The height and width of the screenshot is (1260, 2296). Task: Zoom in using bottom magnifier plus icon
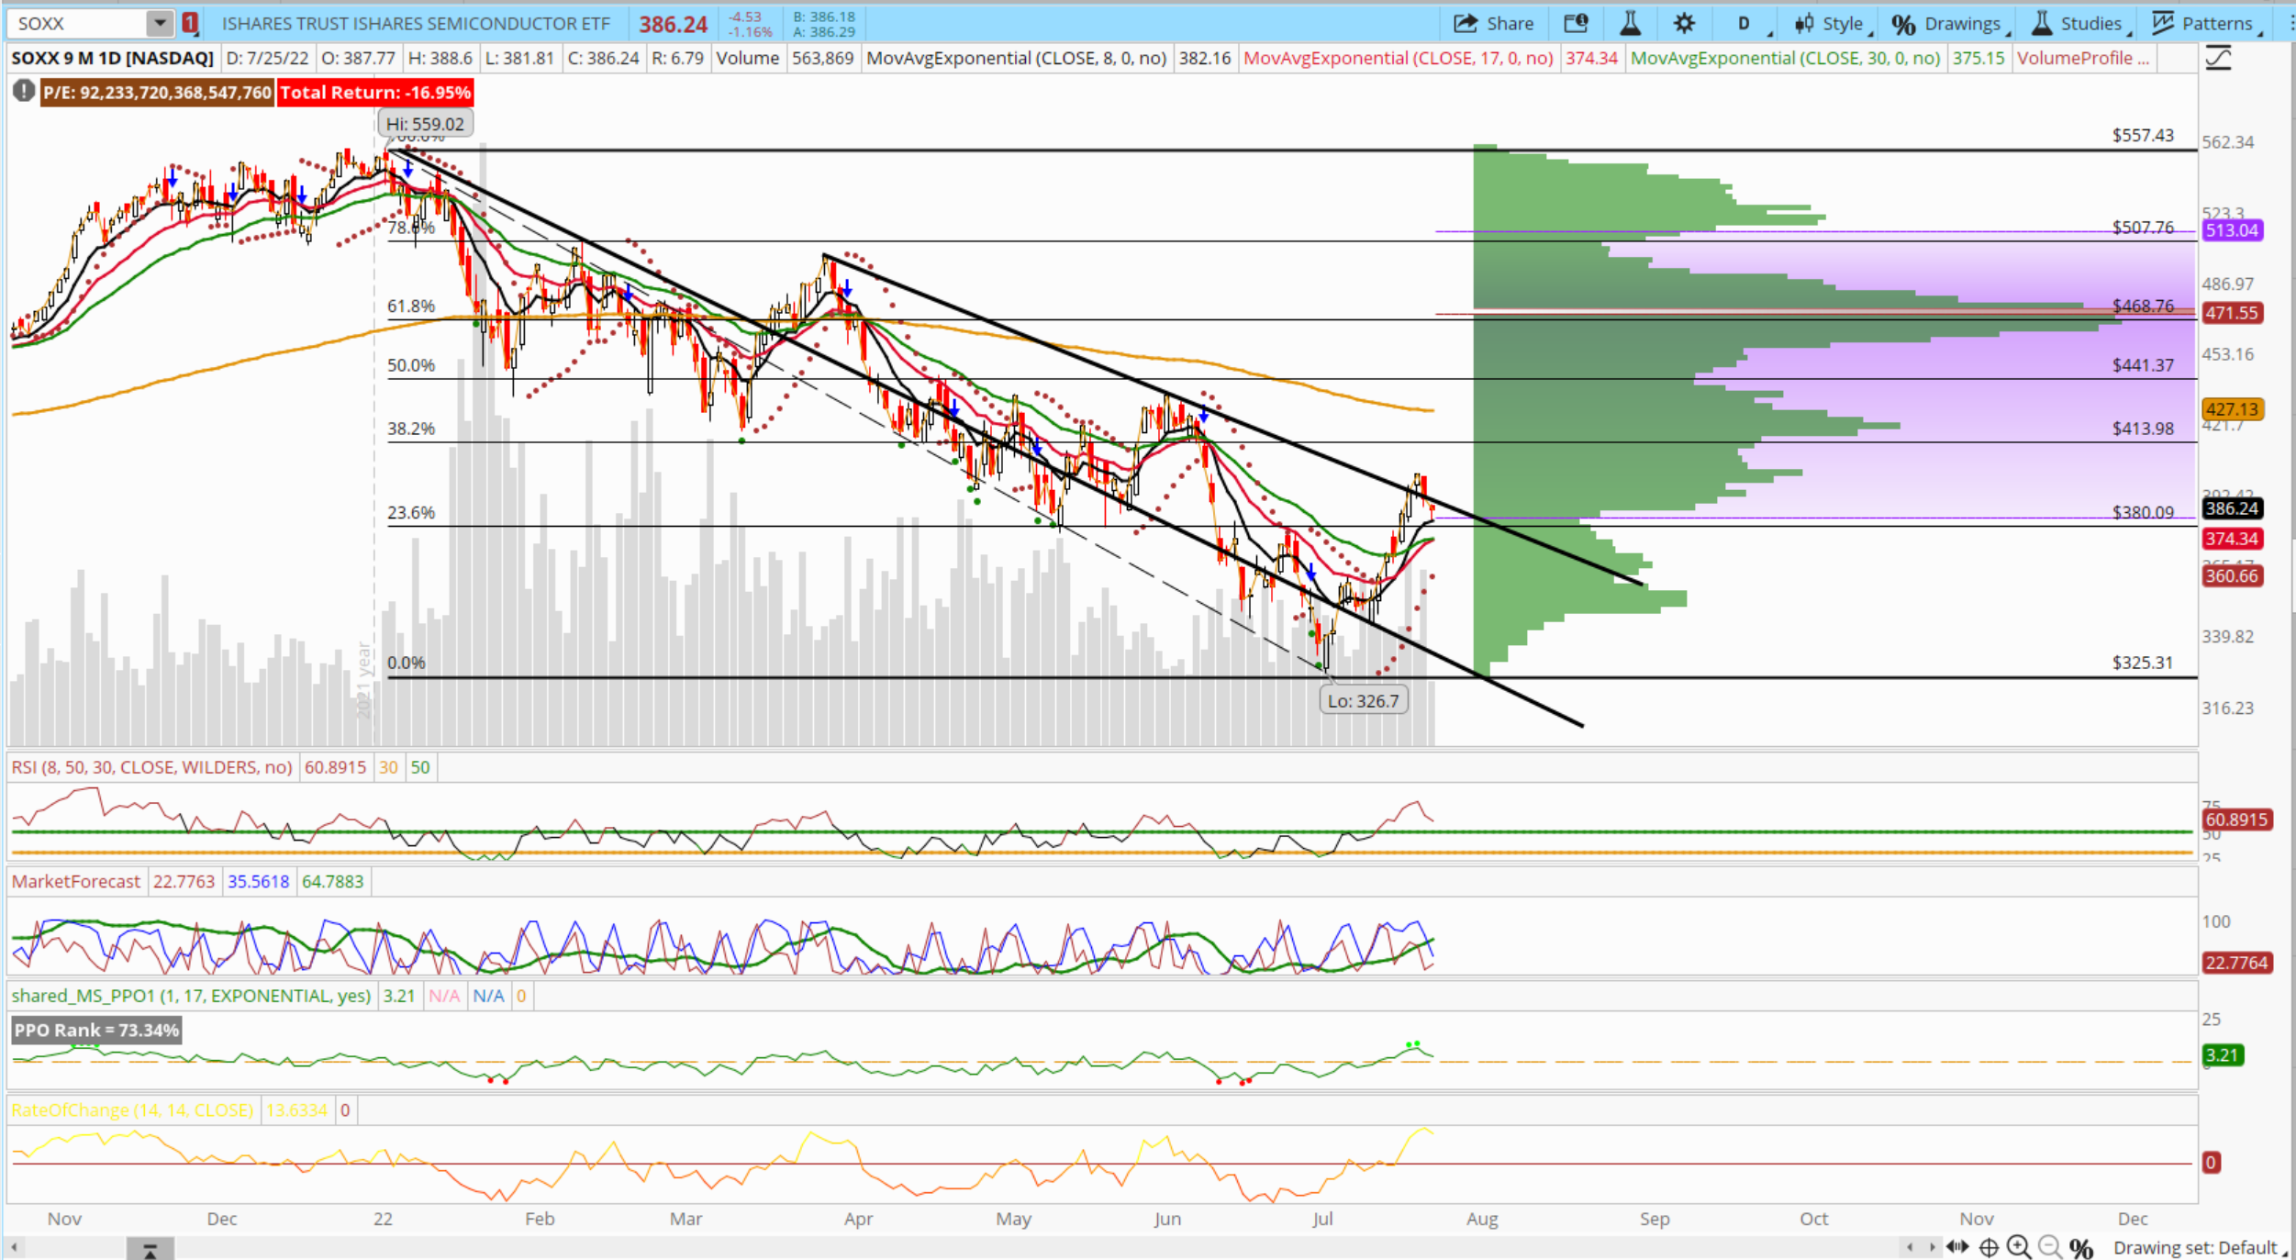tap(2018, 1247)
